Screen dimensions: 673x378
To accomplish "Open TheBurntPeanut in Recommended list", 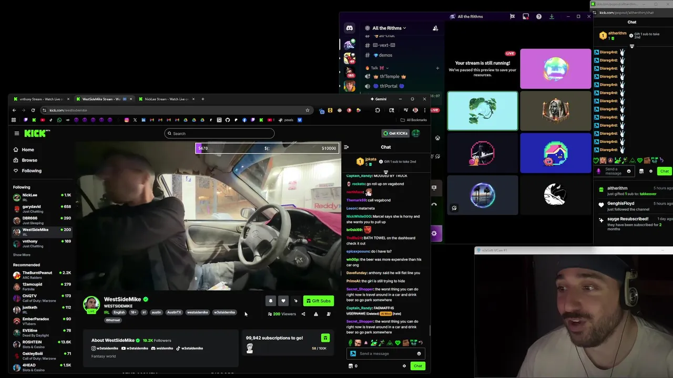I will tap(42, 275).
